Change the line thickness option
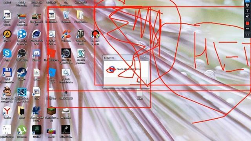This screenshot has height=141, width=251. pyautogui.click(x=247, y=29)
